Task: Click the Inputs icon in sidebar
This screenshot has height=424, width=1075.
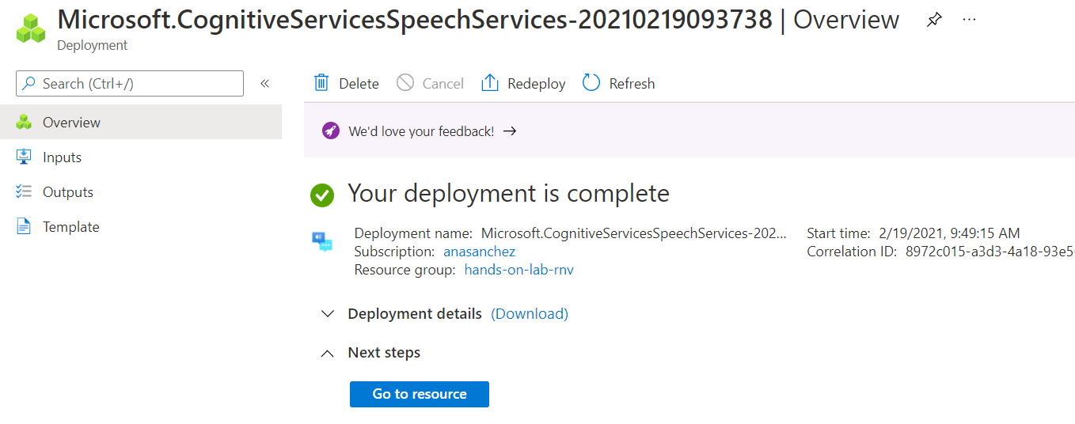Action: click(24, 157)
